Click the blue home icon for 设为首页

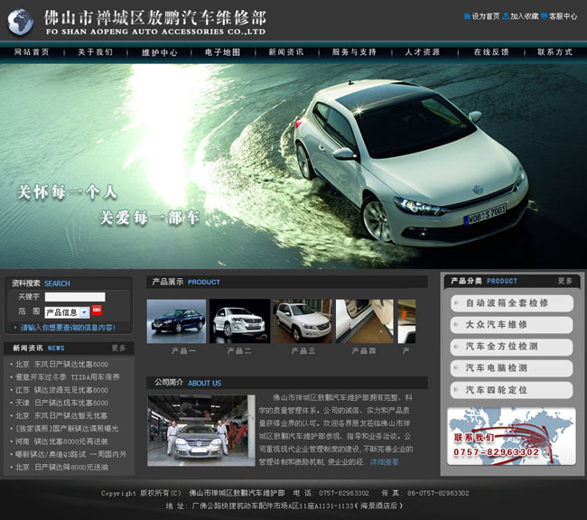tap(467, 16)
